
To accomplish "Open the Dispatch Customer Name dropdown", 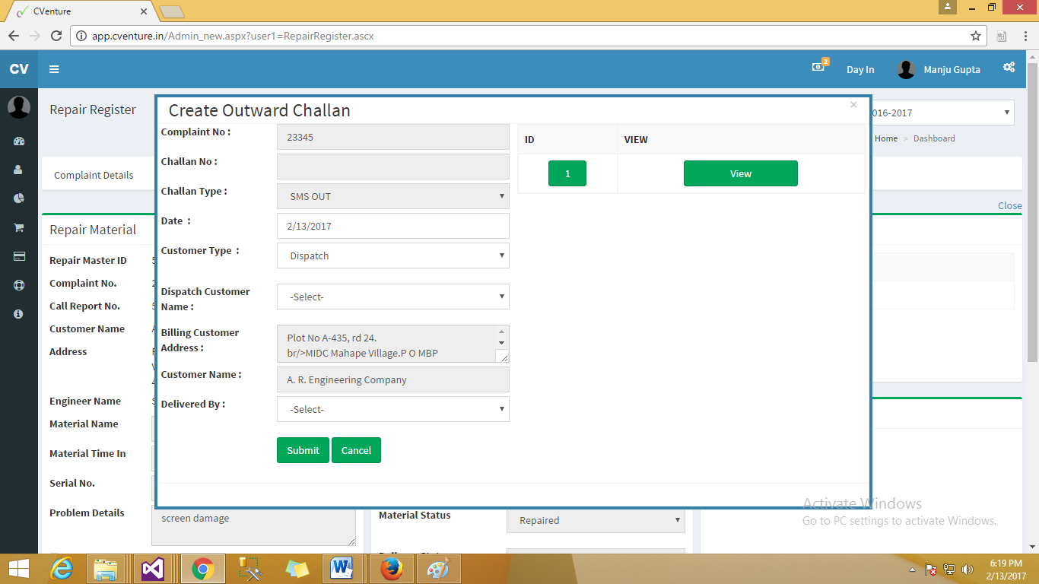I will pos(393,297).
